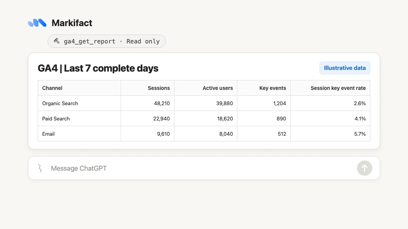Click the 1,204 key events value
Image resolution: width=408 pixels, height=229 pixels.
[279, 103]
